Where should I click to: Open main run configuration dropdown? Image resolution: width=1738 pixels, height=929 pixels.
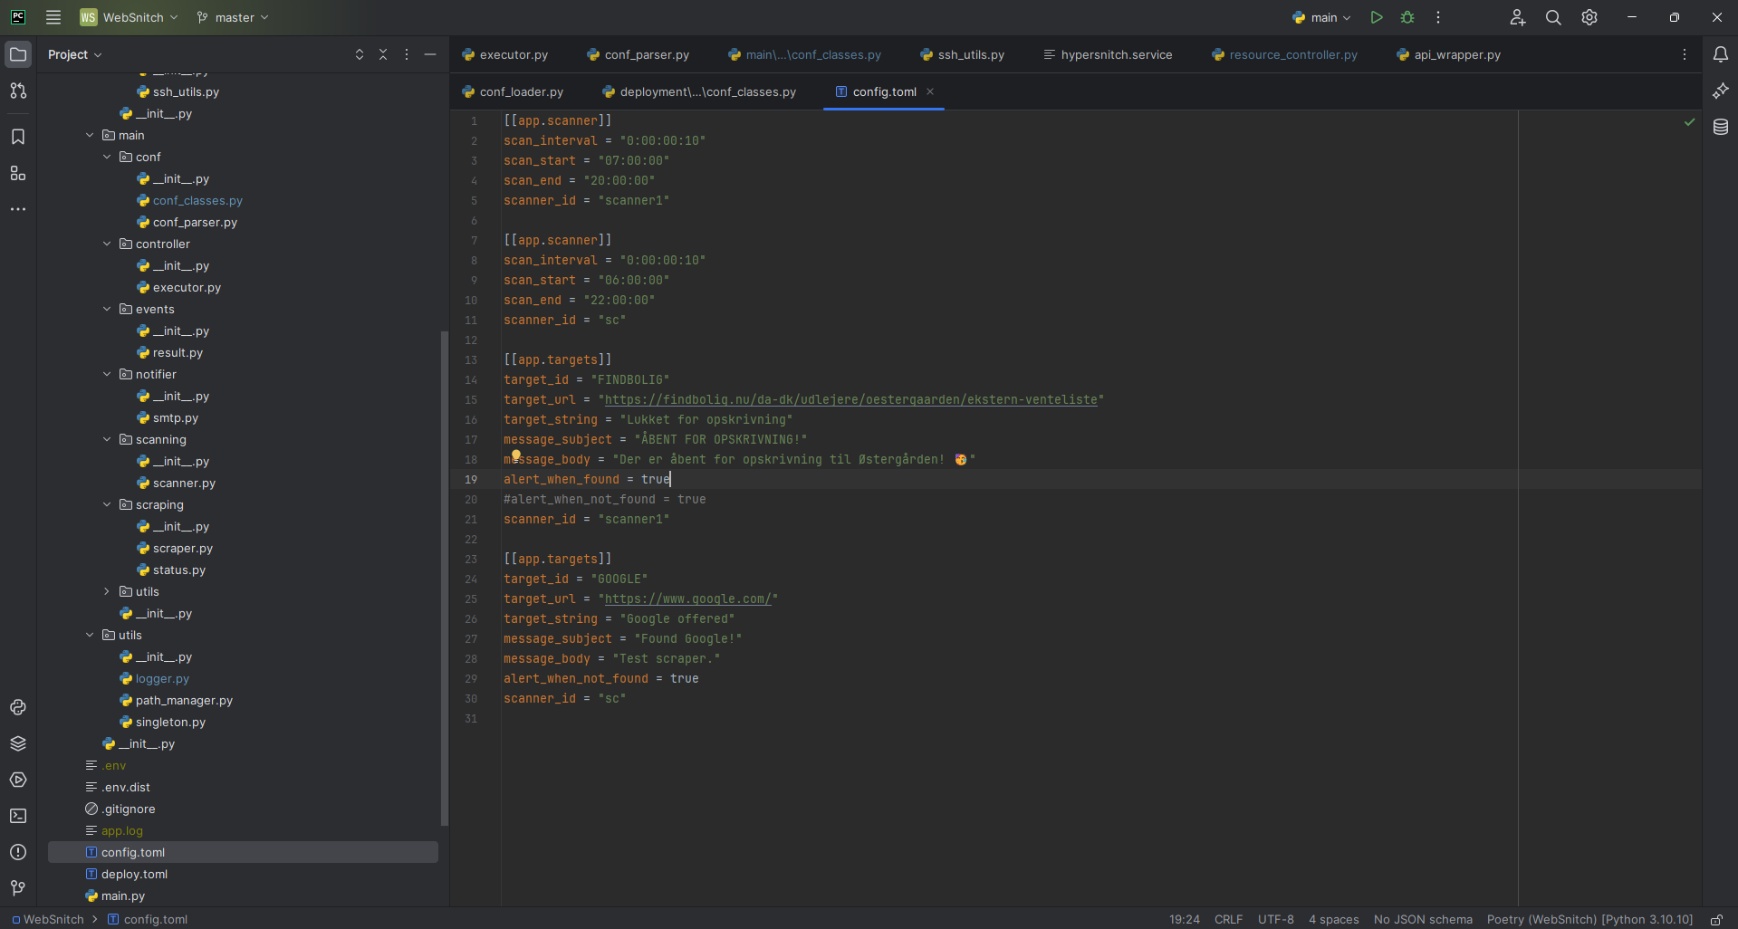tap(1321, 17)
